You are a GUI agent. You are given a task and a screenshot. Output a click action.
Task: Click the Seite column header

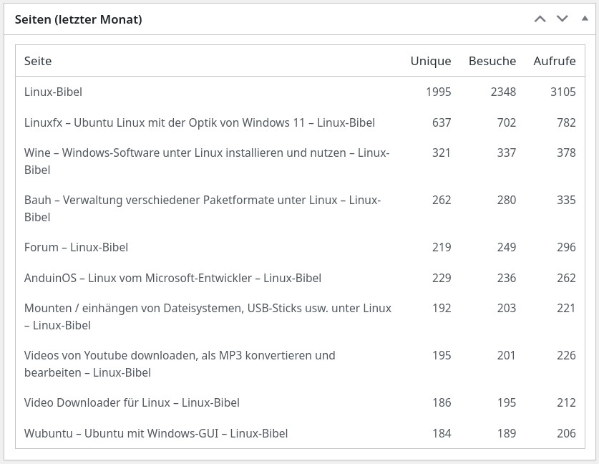coord(38,61)
